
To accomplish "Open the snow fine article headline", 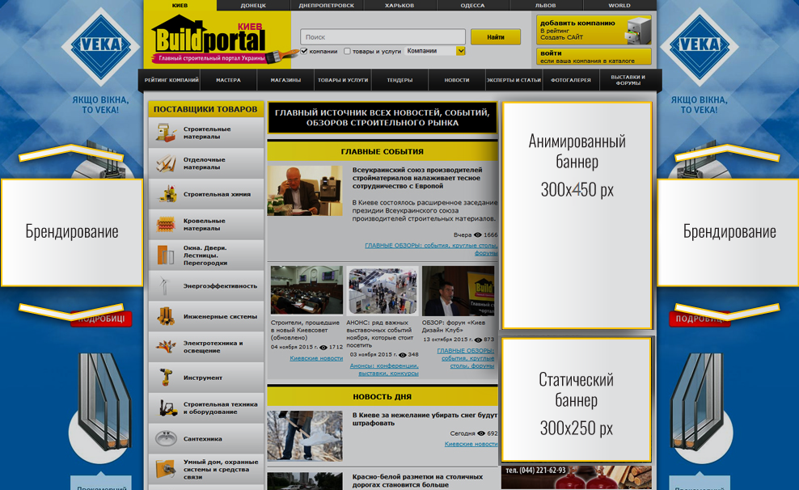I will click(x=425, y=419).
